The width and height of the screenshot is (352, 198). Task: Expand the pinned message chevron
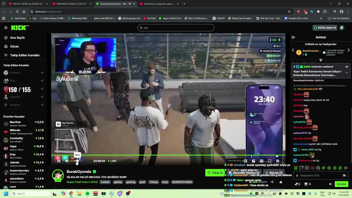tap(346, 73)
